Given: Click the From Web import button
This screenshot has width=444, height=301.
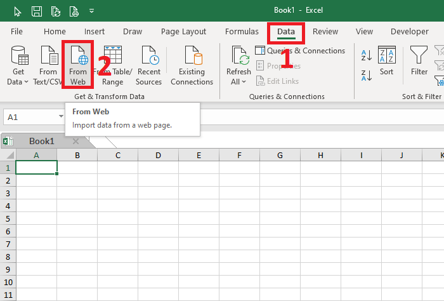Looking at the screenshot, I should (x=78, y=66).
